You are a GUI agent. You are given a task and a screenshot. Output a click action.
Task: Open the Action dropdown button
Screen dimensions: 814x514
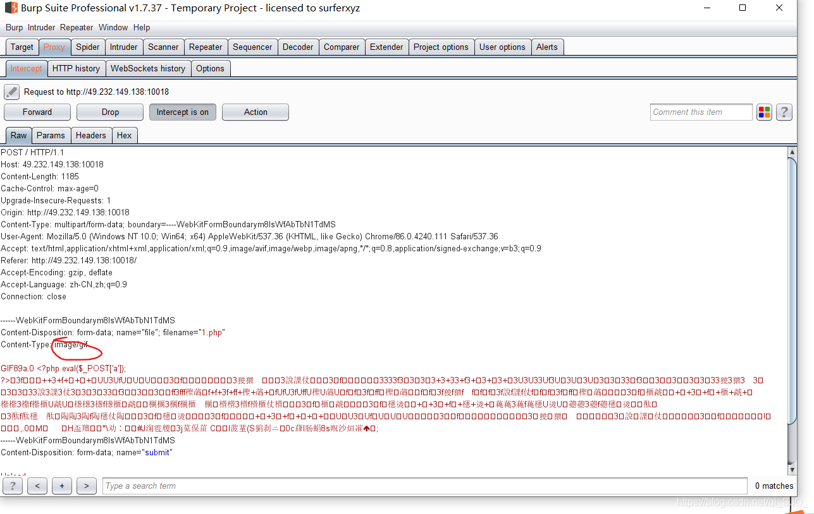click(x=256, y=112)
